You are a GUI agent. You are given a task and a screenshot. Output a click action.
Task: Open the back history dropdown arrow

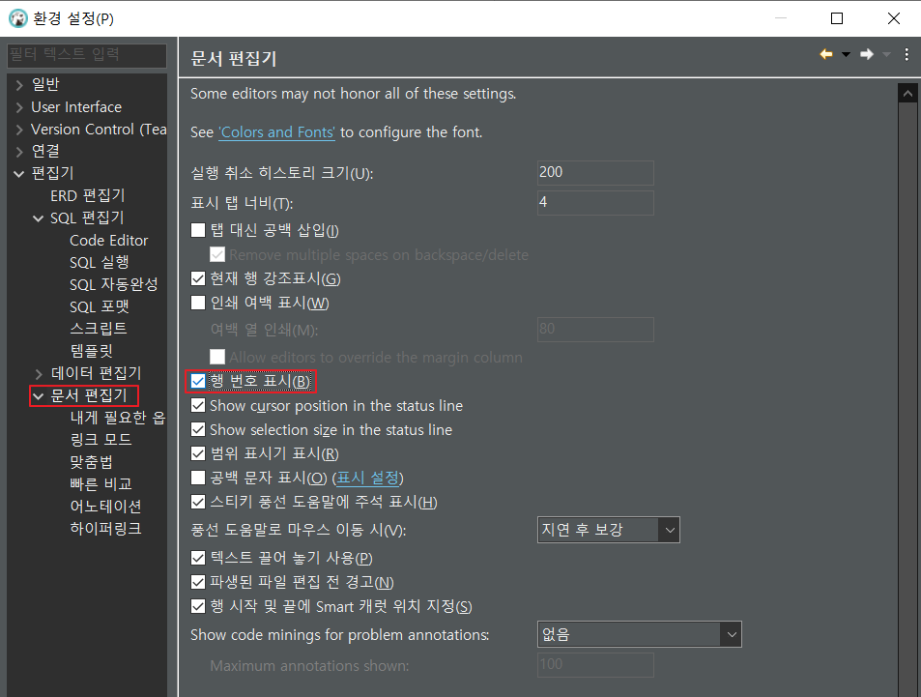click(x=846, y=55)
